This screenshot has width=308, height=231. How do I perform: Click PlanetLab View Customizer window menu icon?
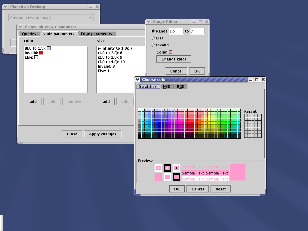click(20, 27)
